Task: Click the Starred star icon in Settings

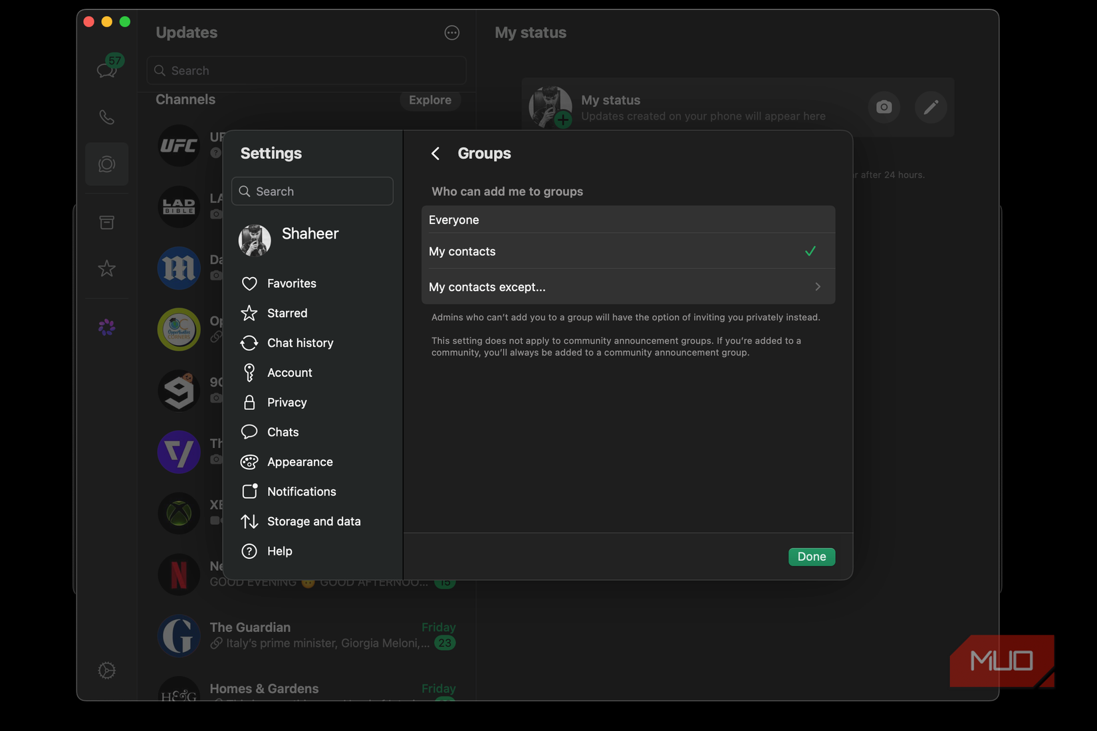Action: [249, 313]
